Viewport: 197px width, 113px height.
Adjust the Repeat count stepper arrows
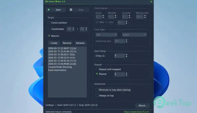126,74
